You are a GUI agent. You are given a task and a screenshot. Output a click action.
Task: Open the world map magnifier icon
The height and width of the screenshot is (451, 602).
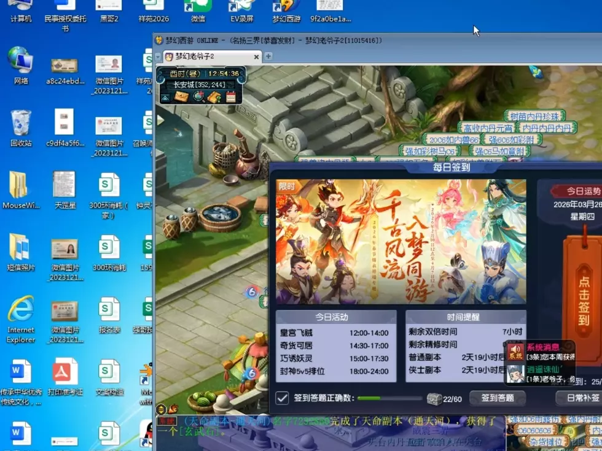[x=198, y=97]
